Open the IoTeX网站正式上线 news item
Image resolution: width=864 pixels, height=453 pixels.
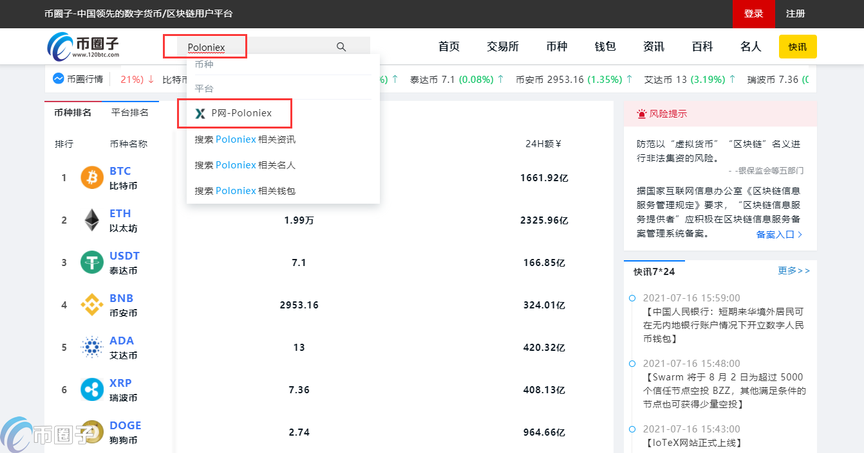[693, 443]
